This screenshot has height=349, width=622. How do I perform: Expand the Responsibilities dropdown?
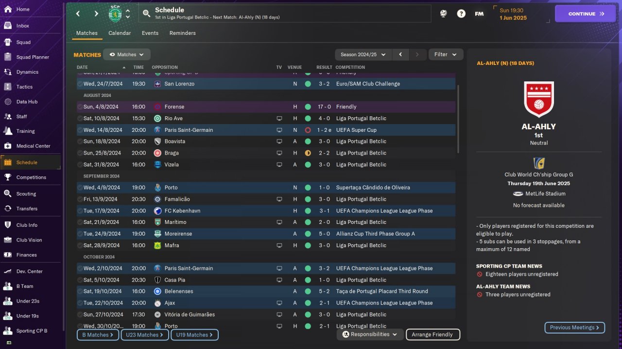[x=370, y=334]
